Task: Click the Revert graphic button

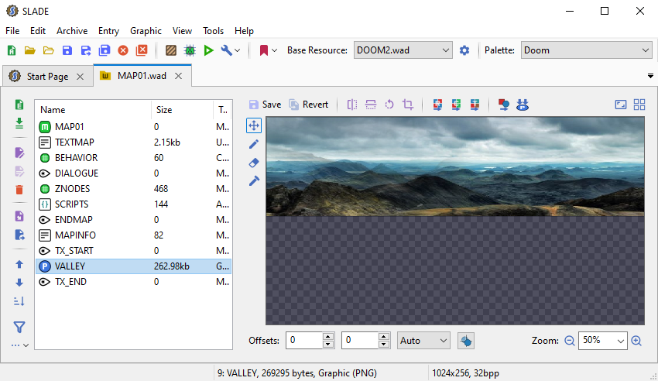Action: point(308,105)
